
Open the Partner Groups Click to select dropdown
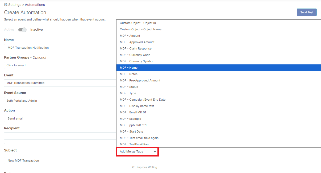(60, 65)
